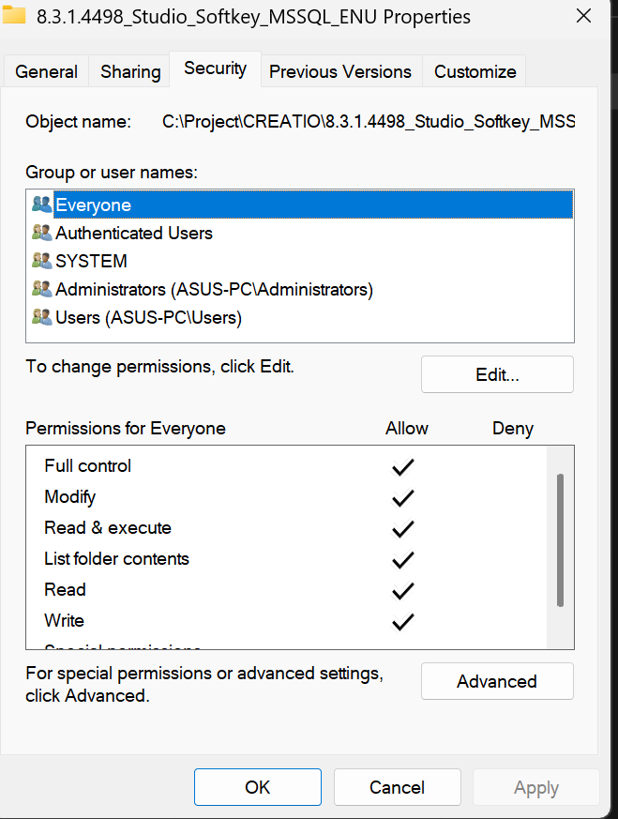This screenshot has width=618, height=819.
Task: Switch to the General tab
Action: 47,71
